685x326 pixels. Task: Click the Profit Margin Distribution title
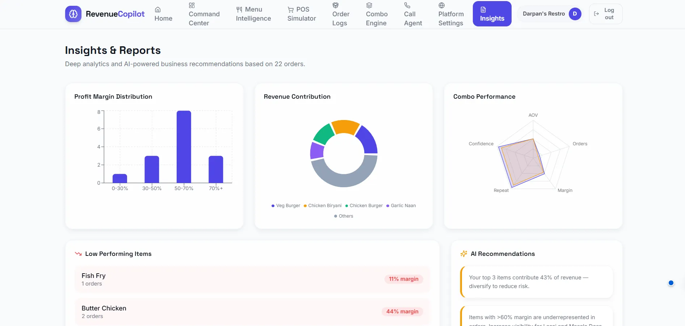pos(113,96)
